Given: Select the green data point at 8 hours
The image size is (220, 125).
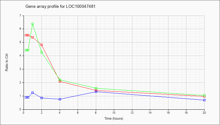Looking at the screenshot, I should pos(96,88).
